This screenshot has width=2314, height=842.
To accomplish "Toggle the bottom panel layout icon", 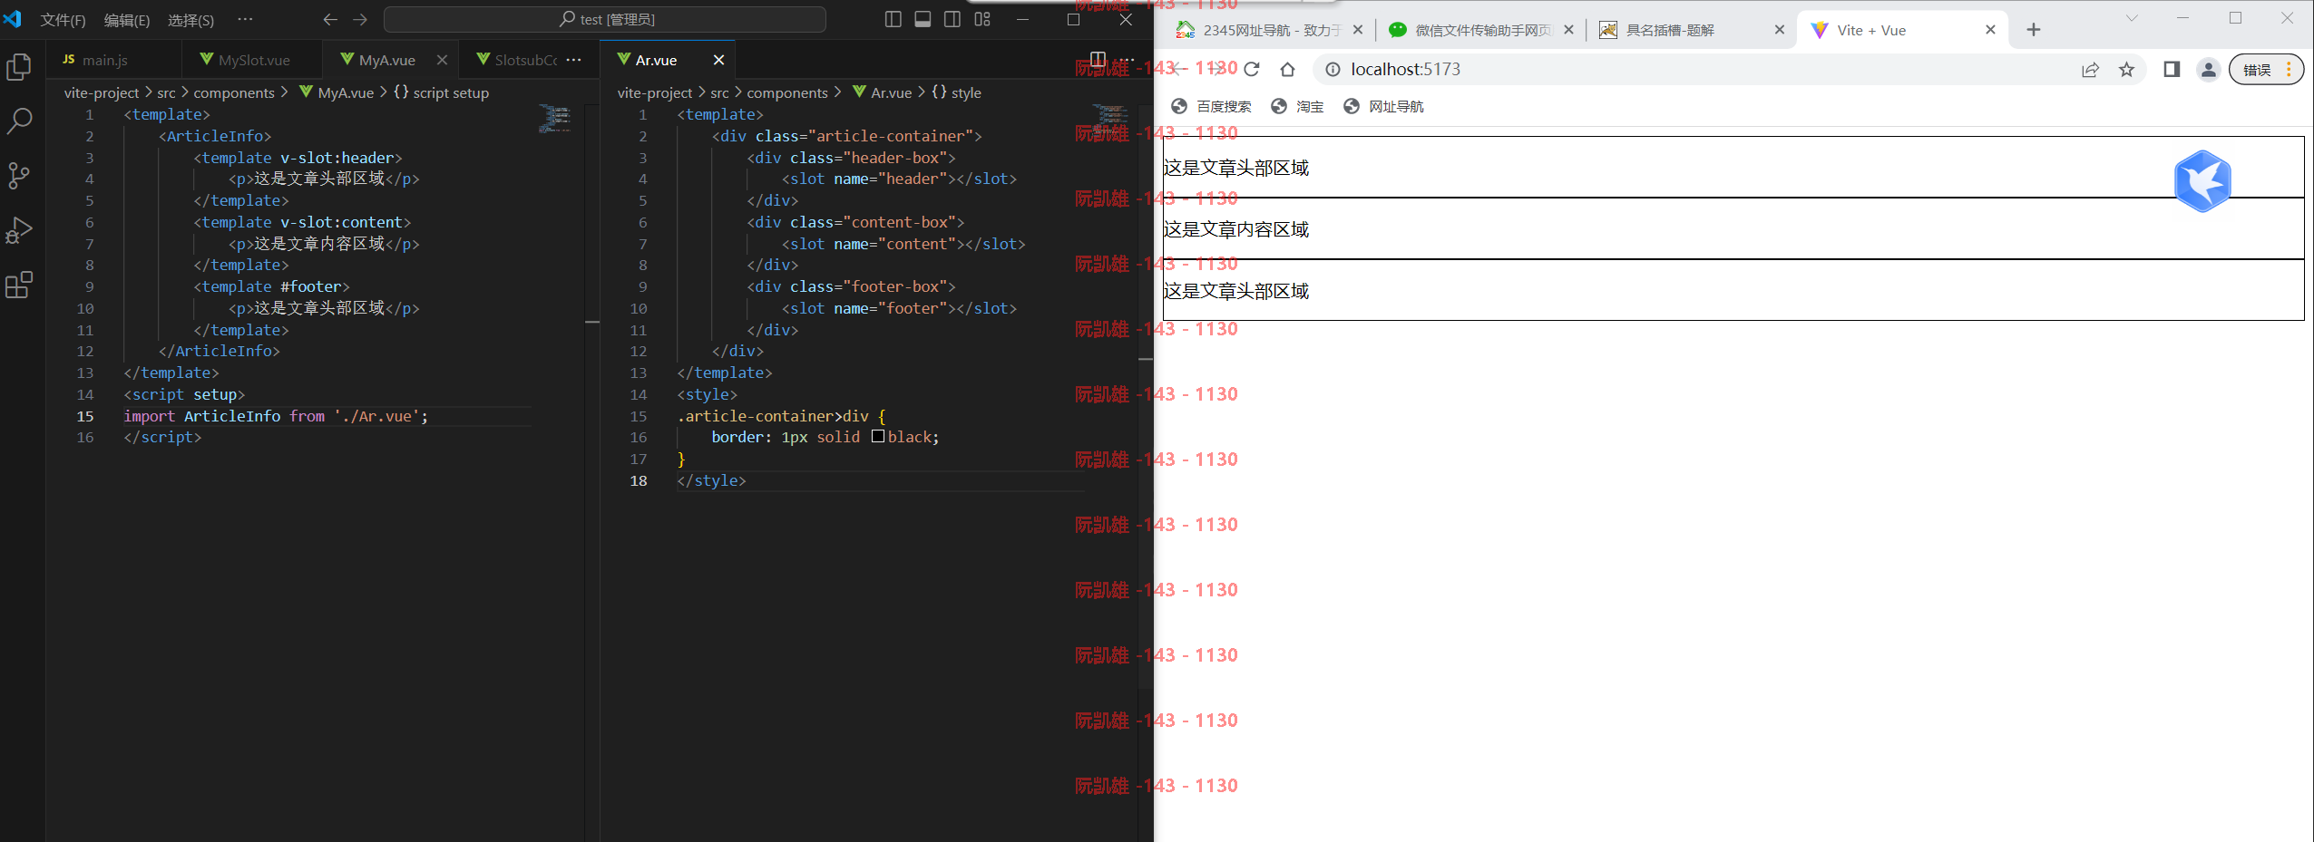I will point(923,19).
